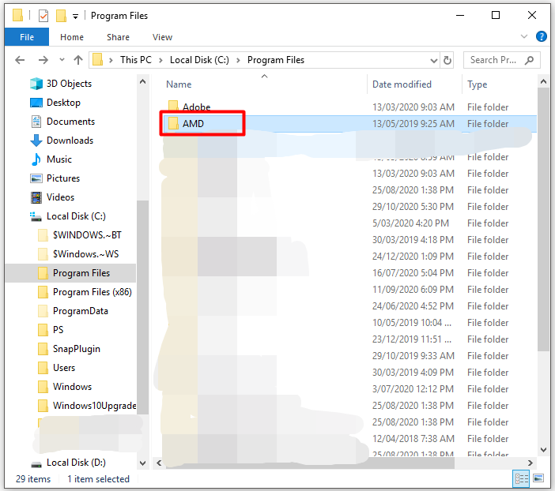Refresh the Program Files folder
The image size is (555, 491).
point(447,61)
